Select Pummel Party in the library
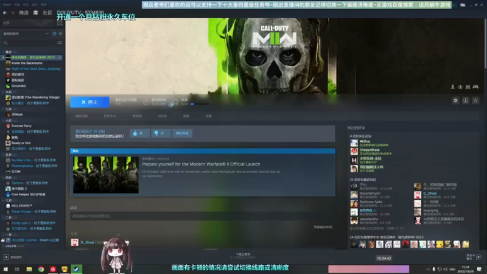This screenshot has height=274, width=487. 21,126
